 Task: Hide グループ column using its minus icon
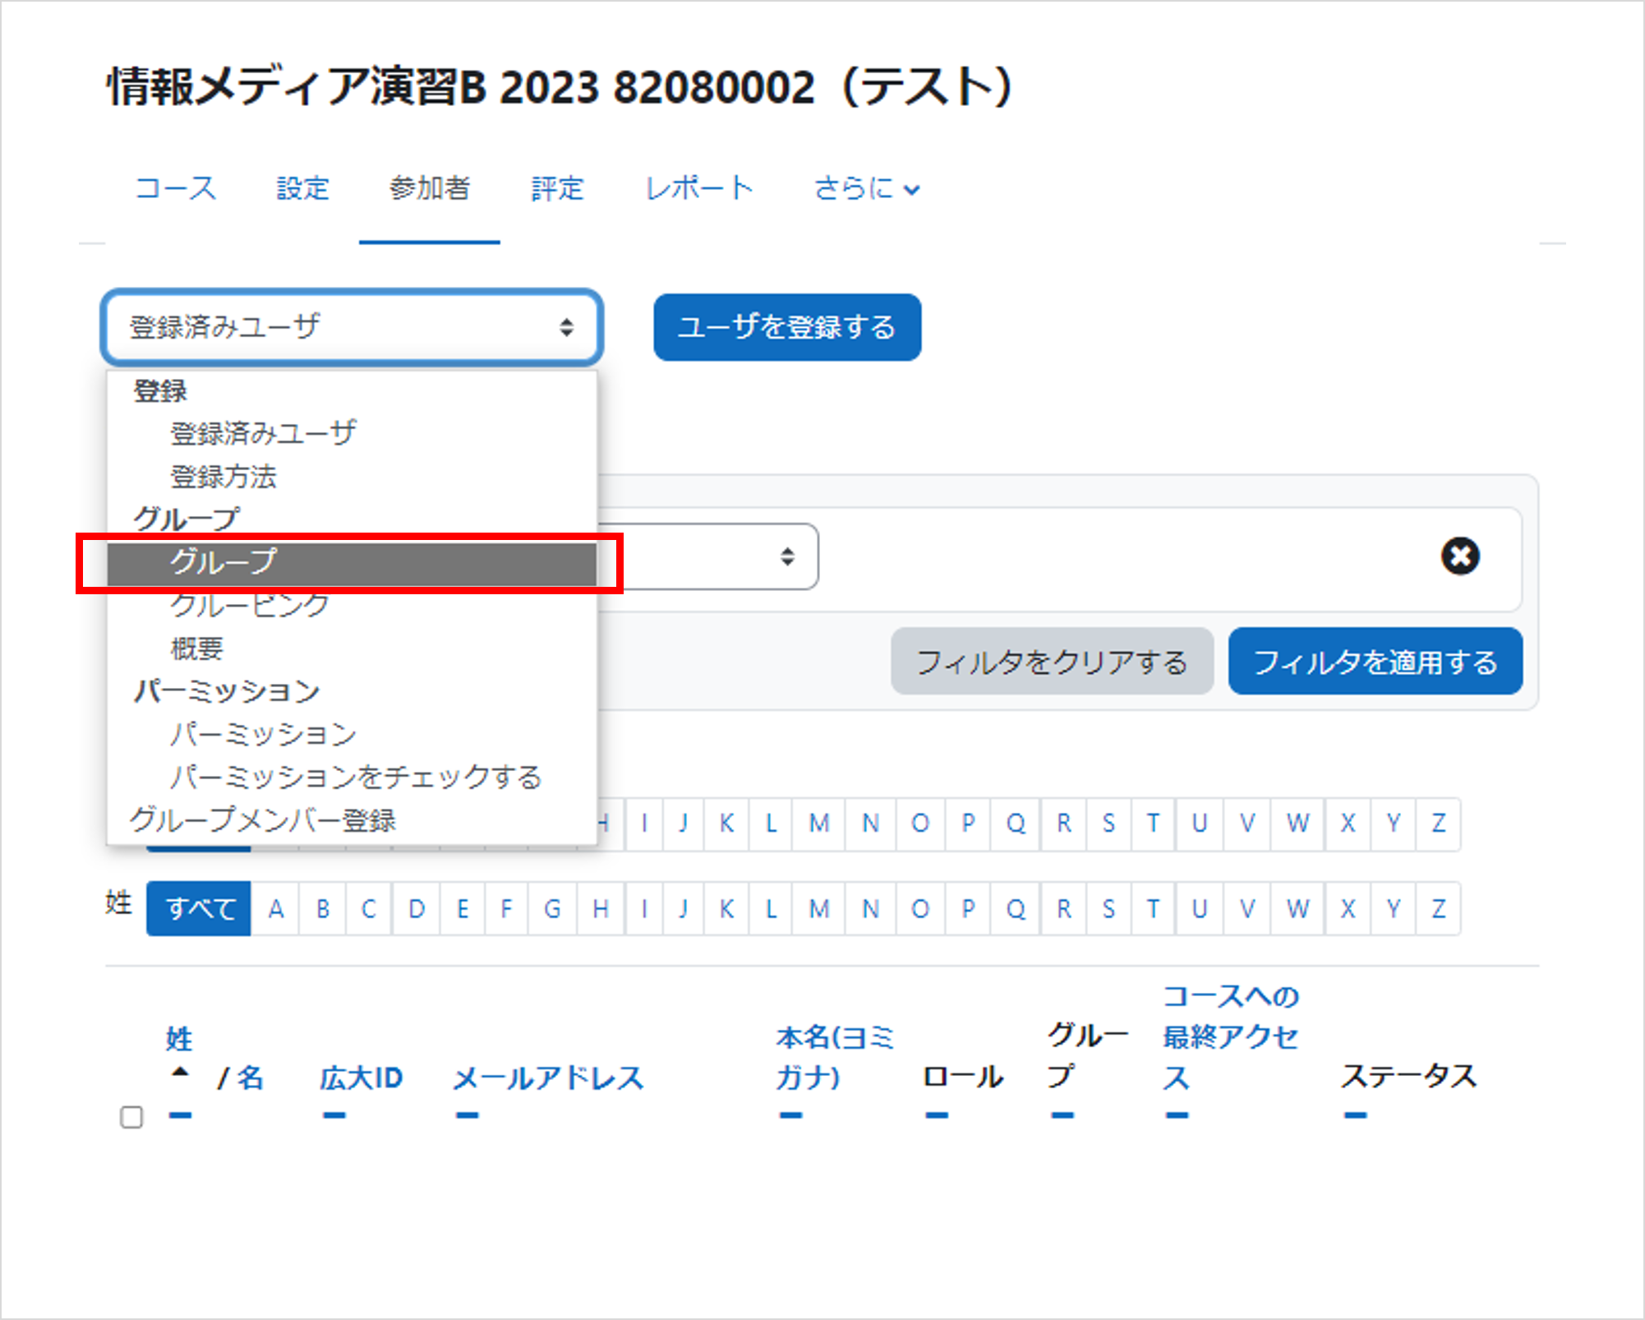point(1062,1115)
